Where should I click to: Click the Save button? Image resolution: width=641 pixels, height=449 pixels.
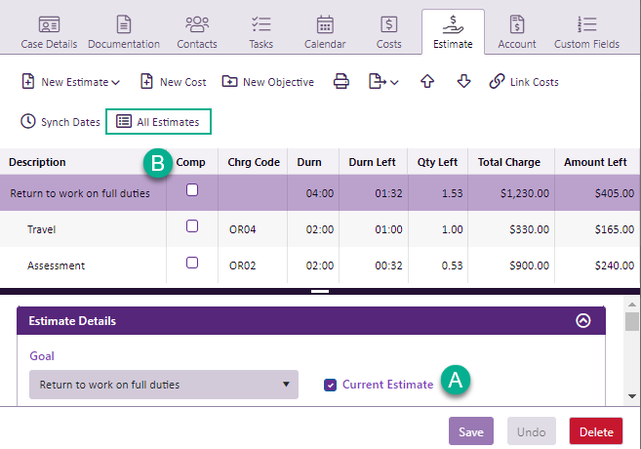471,431
